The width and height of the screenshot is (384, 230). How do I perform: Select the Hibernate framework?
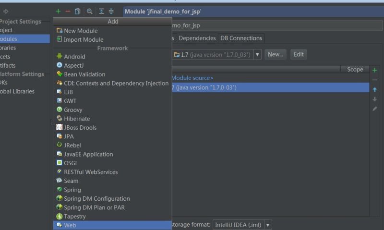(x=112, y=119)
